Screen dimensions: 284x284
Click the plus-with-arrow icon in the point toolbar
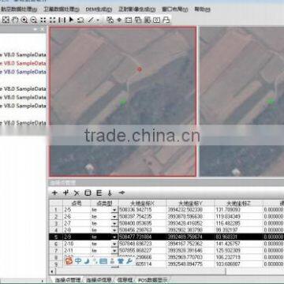[x=65, y=192]
